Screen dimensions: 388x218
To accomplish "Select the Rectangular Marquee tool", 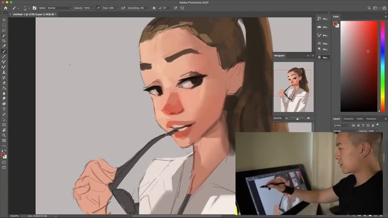I will [4, 25].
